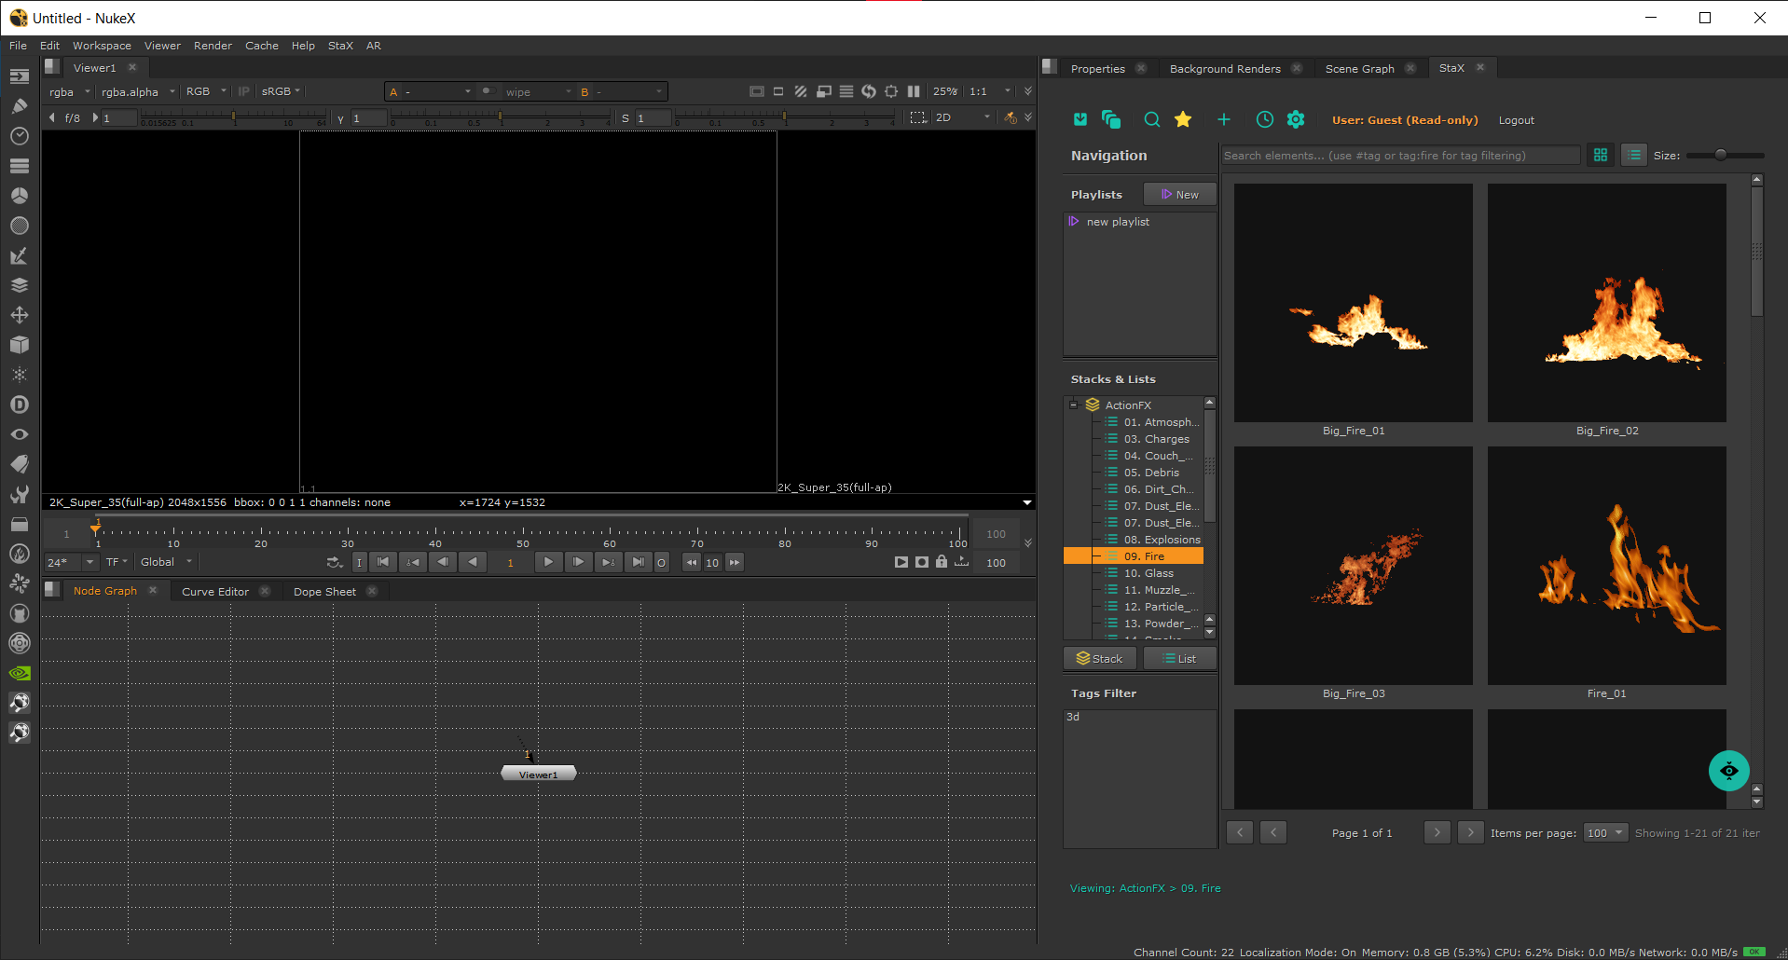Click the New playlist button
Screen dimensions: 1788x960
[x=1179, y=195]
